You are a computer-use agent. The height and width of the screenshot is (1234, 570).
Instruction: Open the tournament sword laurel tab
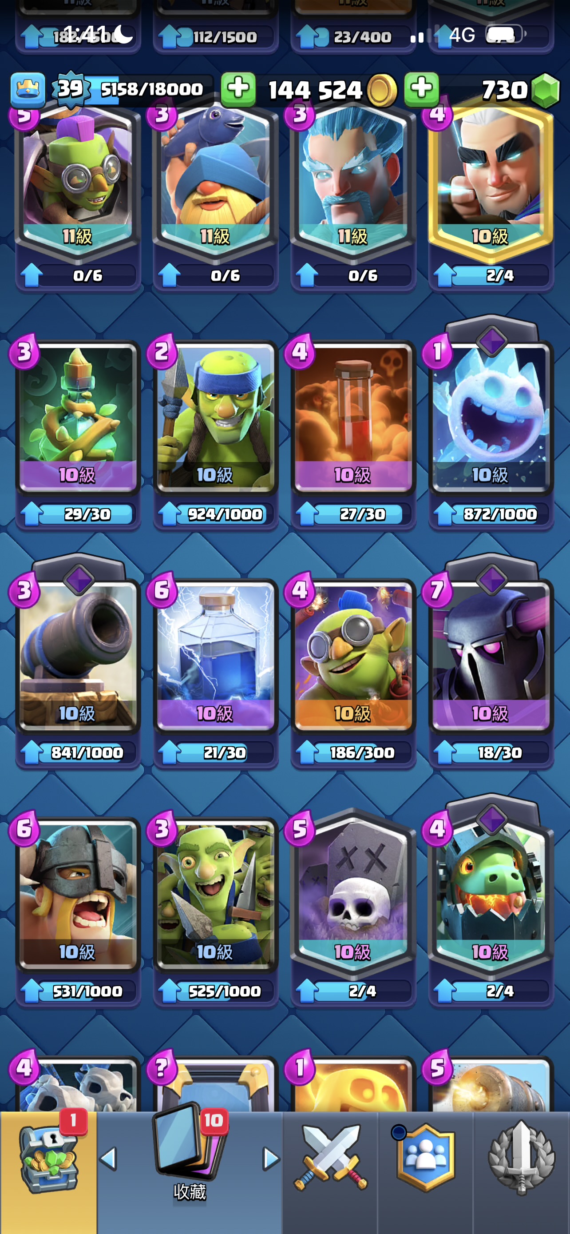click(521, 1158)
